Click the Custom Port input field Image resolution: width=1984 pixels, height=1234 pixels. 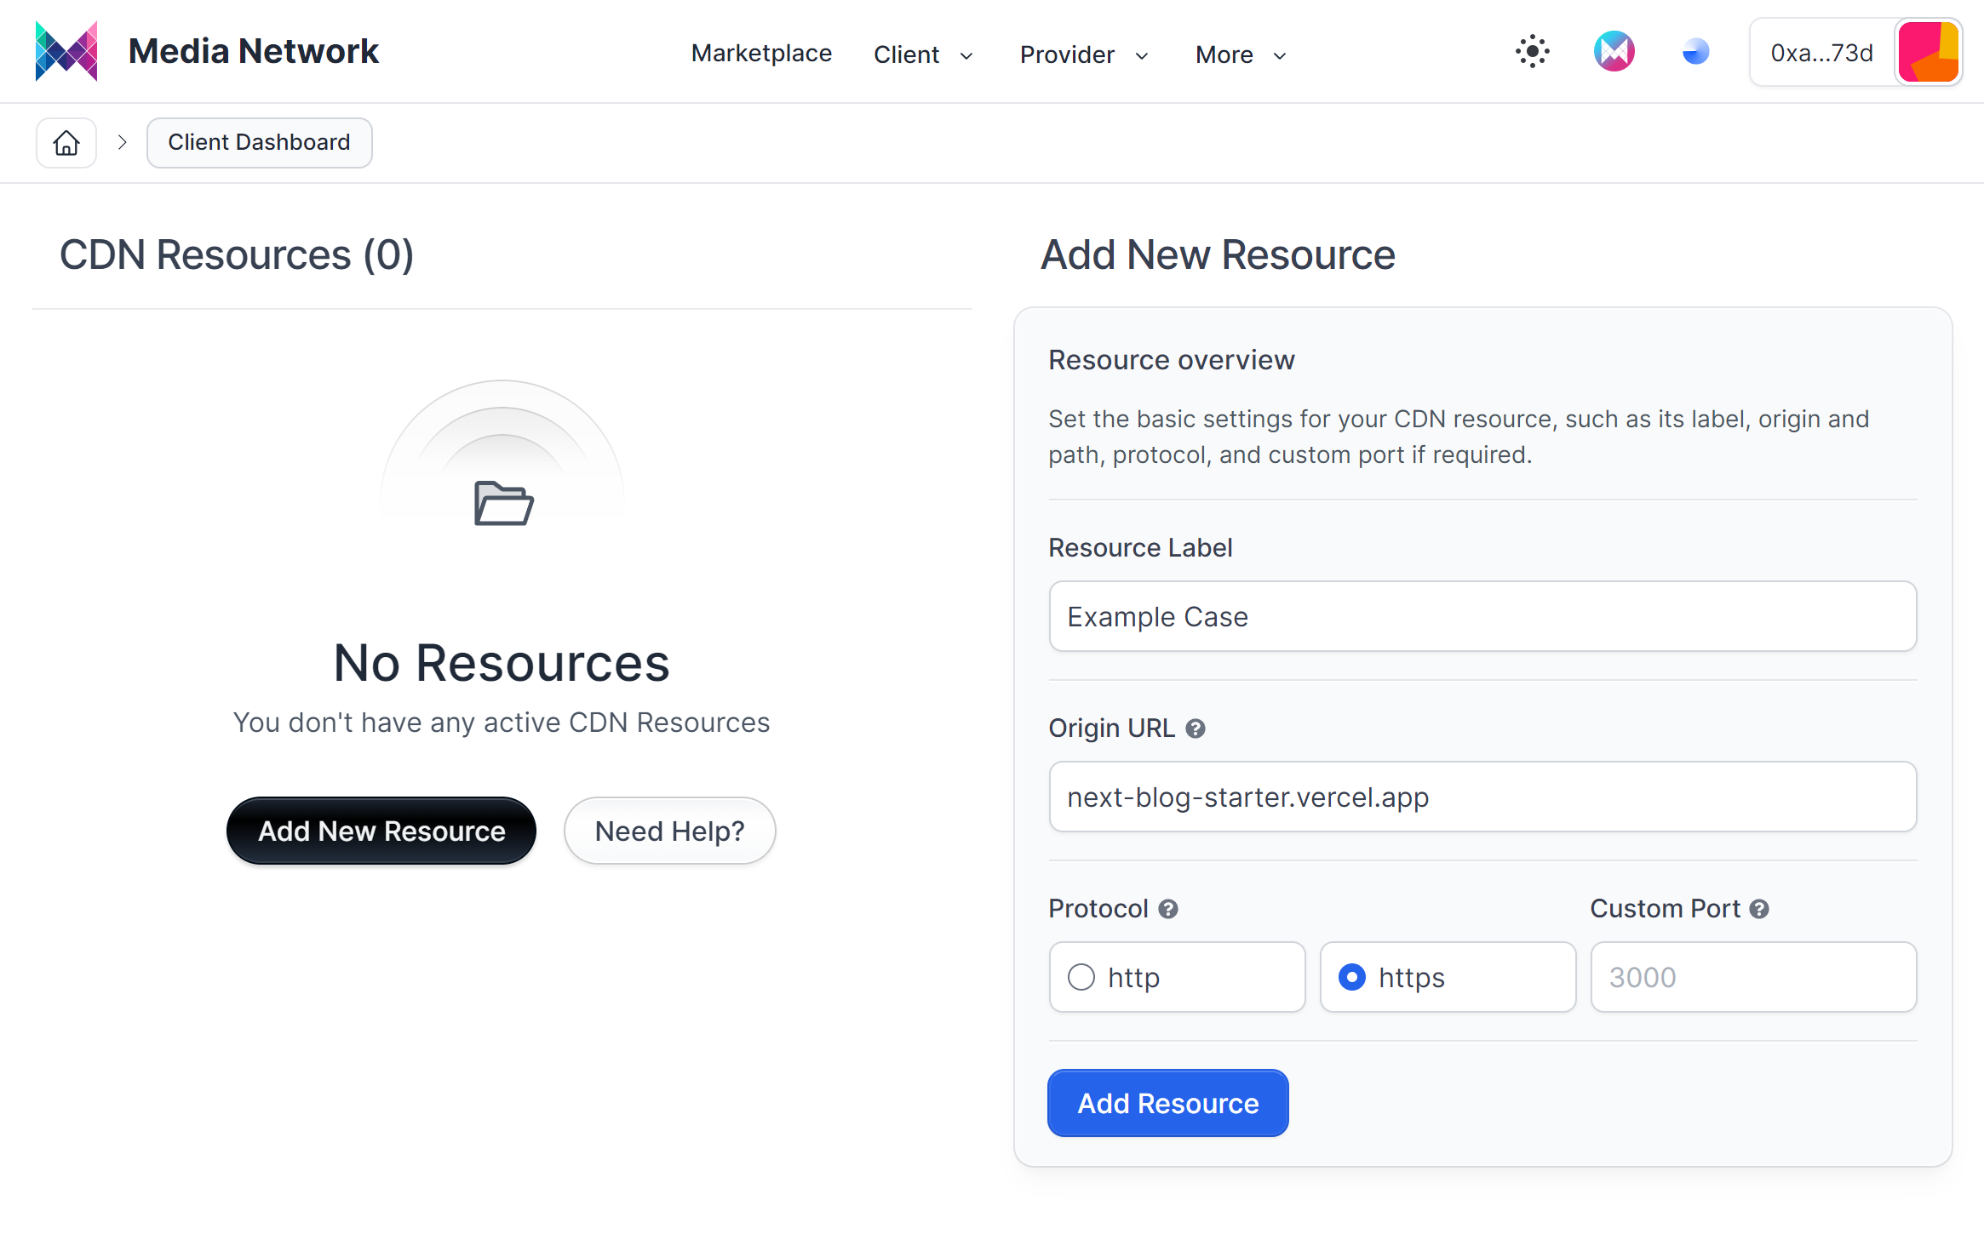pos(1752,975)
